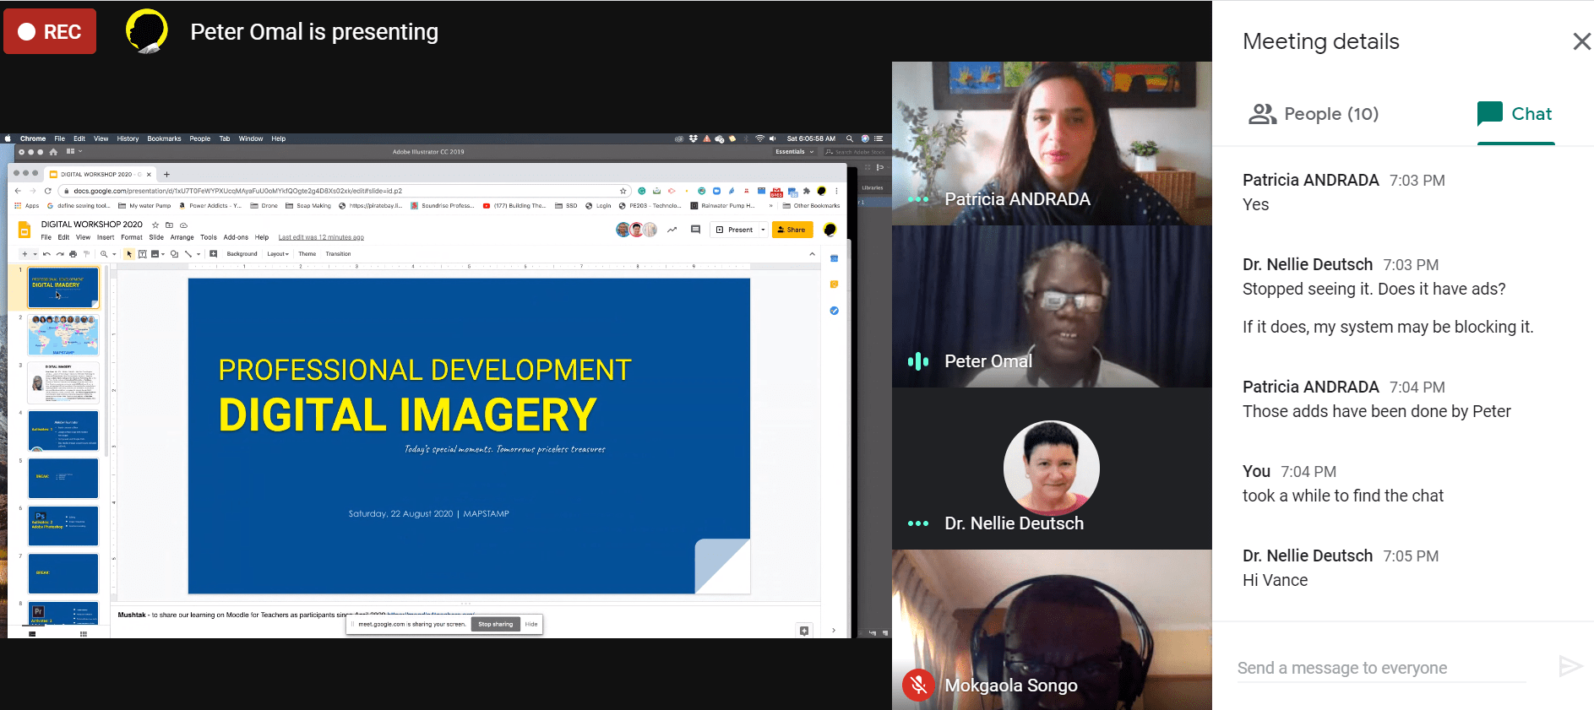Open Chrome three-dot menu
The height and width of the screenshot is (710, 1594).
(836, 191)
